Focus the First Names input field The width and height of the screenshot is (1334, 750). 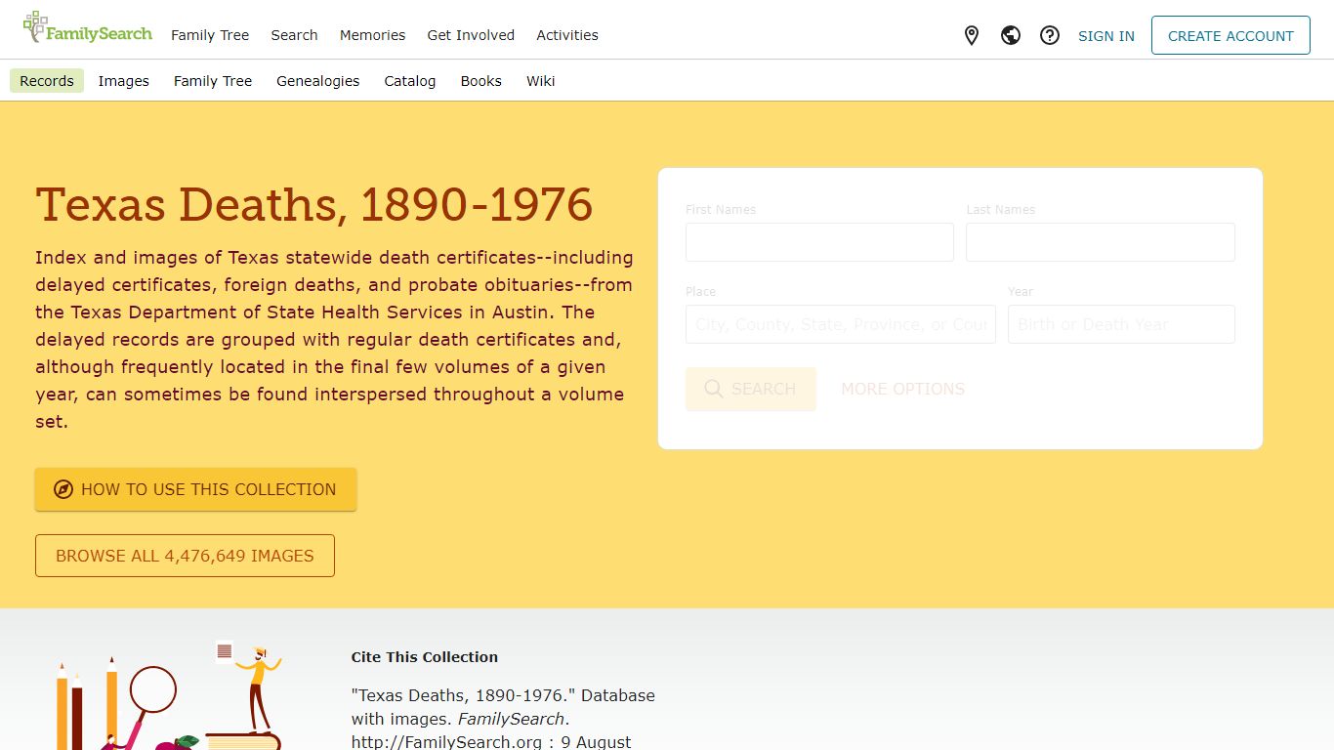(x=819, y=242)
